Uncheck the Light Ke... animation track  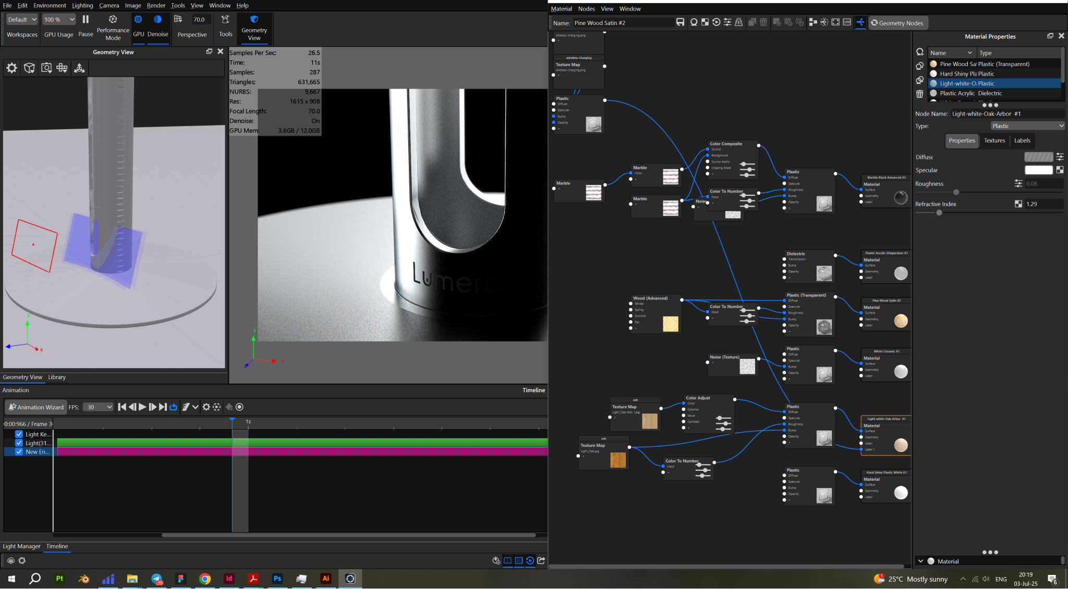pos(19,434)
